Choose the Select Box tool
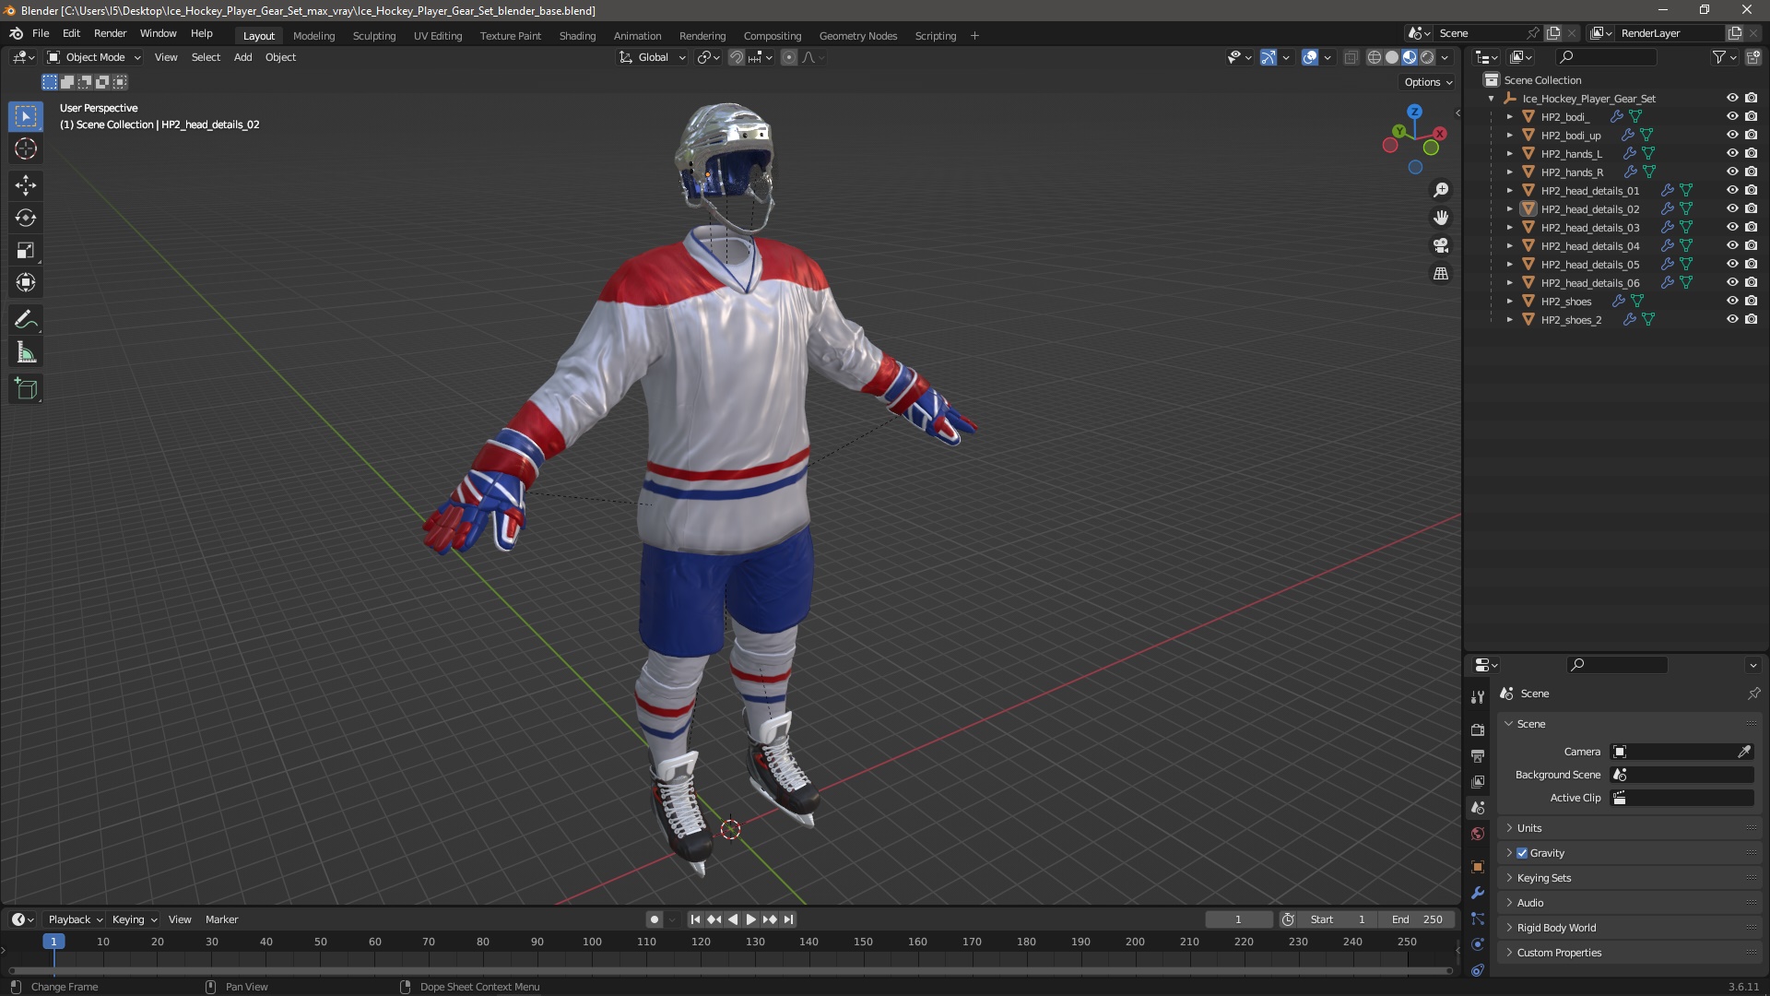This screenshot has width=1770, height=996. (x=26, y=116)
